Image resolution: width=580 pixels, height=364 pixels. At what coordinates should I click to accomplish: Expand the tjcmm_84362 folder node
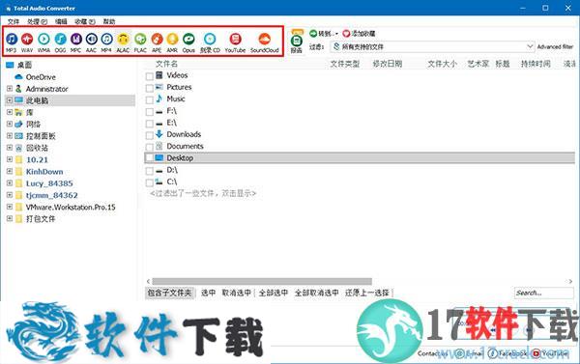tap(10, 195)
